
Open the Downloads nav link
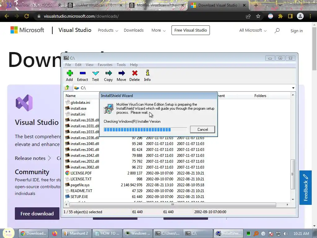134,30
